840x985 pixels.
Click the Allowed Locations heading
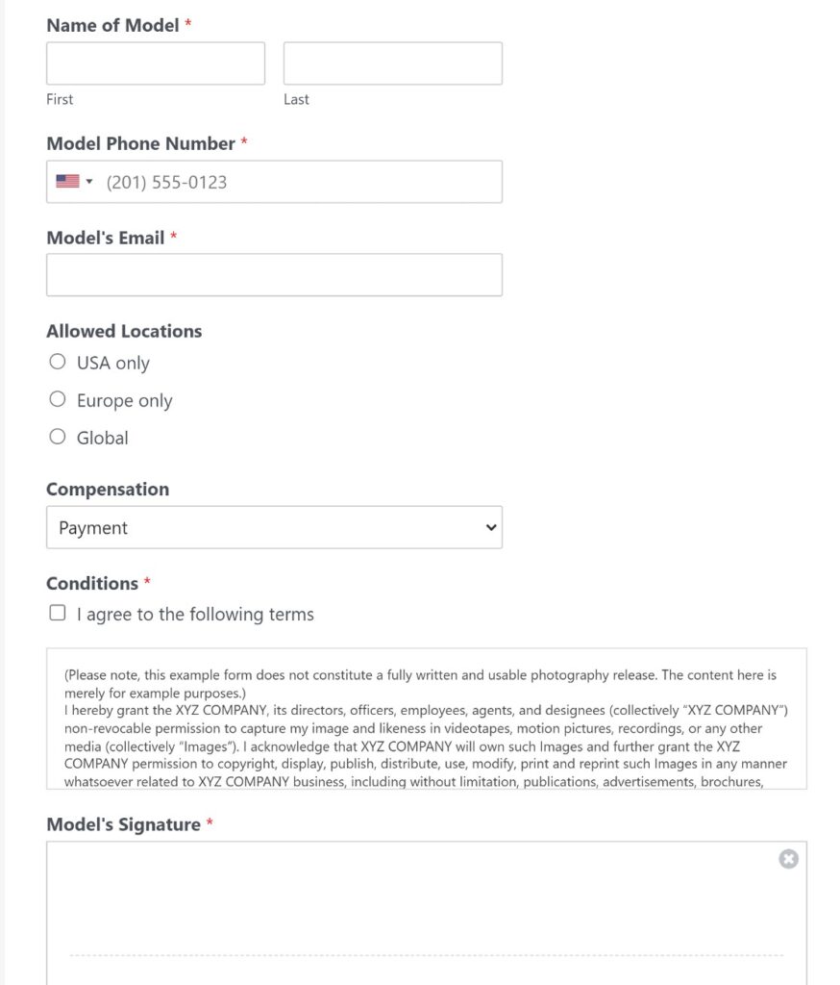click(x=123, y=331)
